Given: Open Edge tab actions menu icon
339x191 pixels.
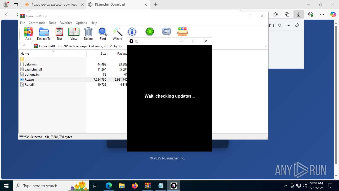Looking at the screenshot, I should coord(16,5).
